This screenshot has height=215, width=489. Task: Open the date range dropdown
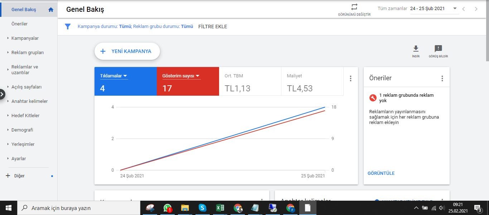pyautogui.click(x=455, y=9)
